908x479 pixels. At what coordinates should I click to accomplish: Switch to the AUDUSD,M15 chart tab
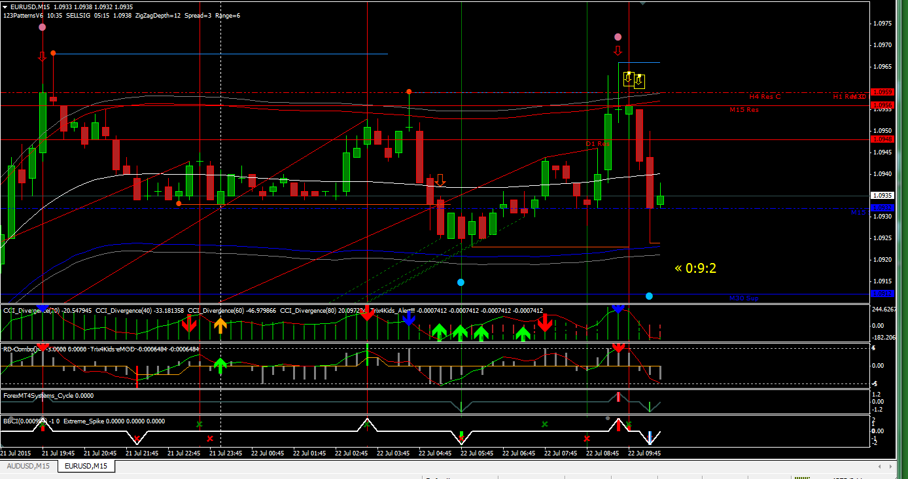click(x=28, y=466)
